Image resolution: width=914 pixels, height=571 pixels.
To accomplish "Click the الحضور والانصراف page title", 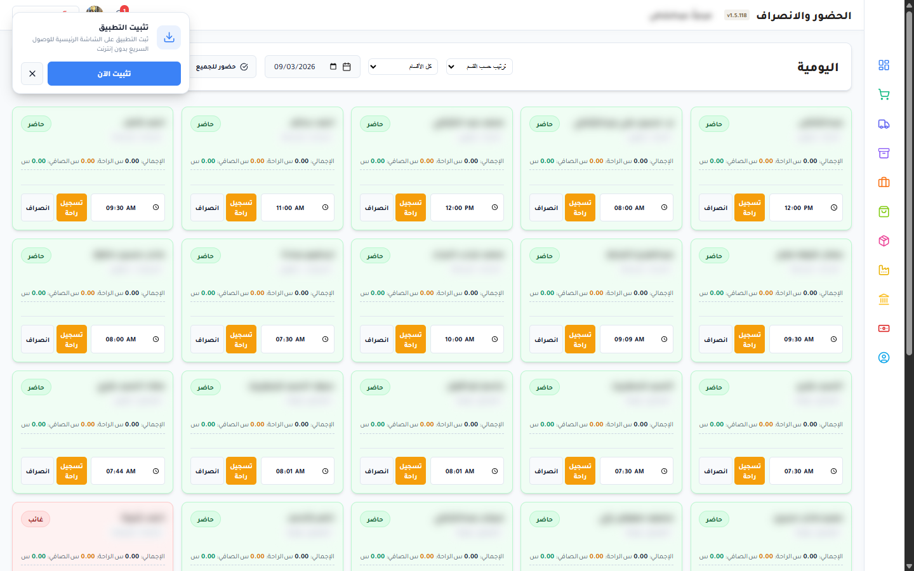I will (x=804, y=15).
